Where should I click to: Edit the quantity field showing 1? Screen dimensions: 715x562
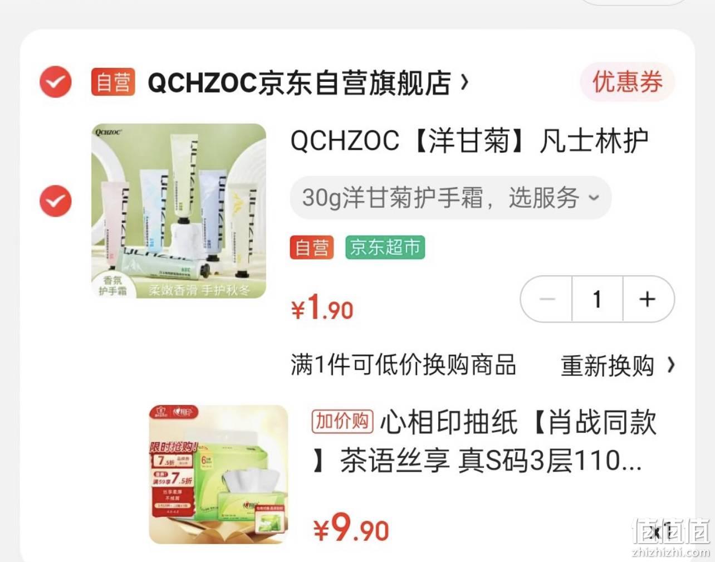597,299
